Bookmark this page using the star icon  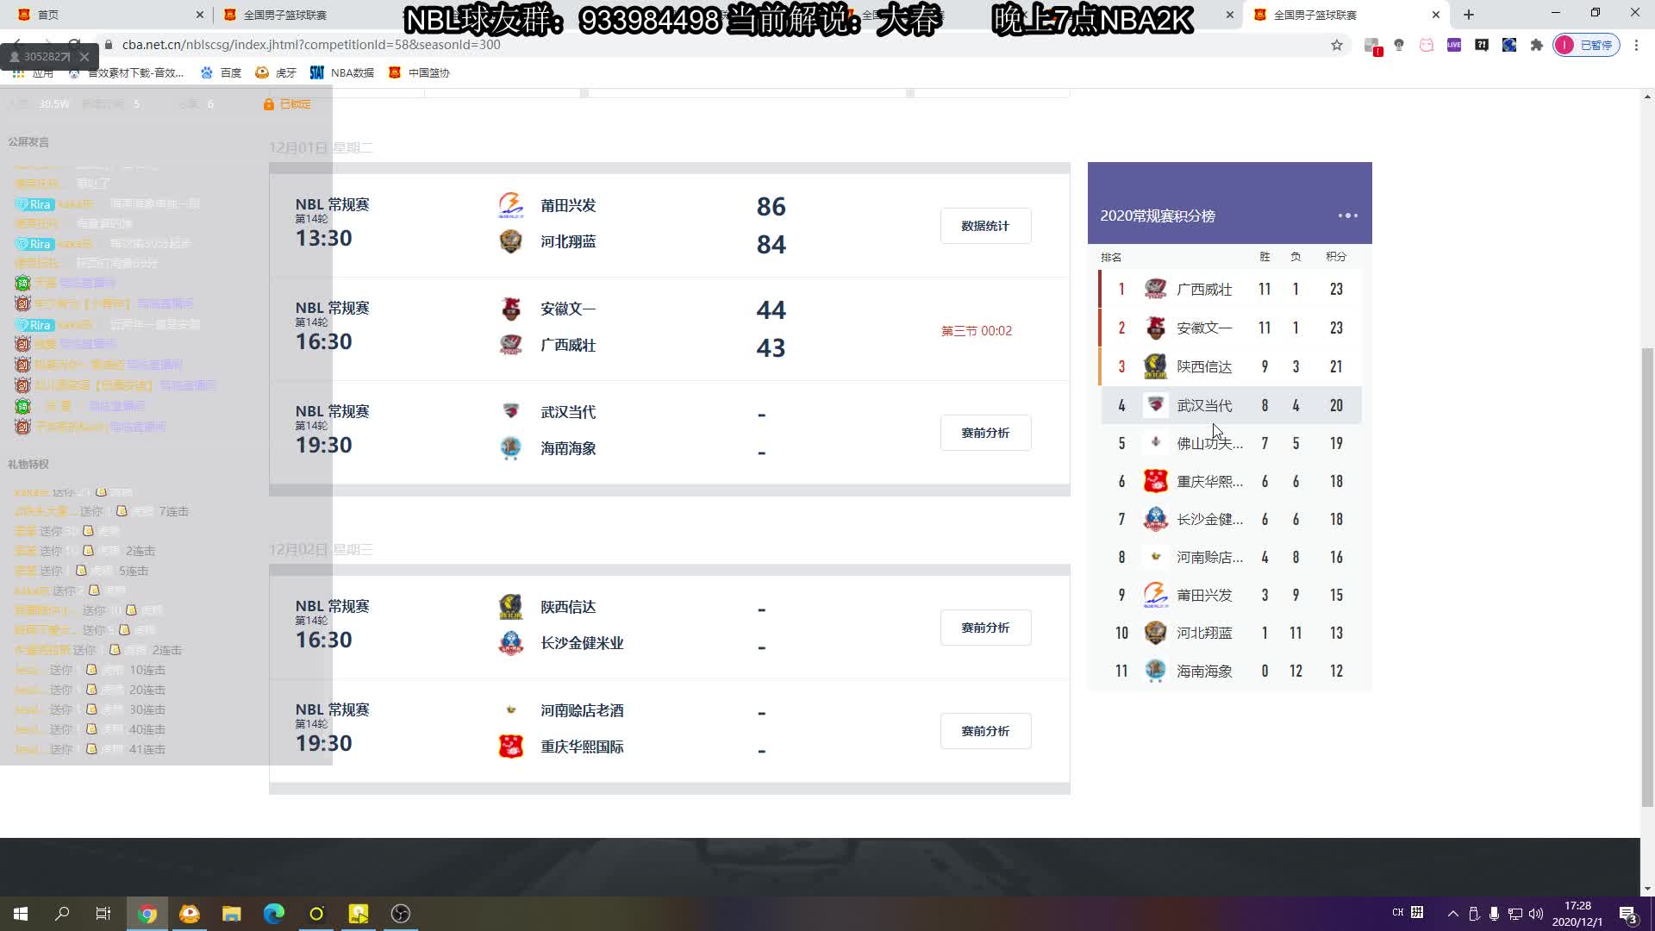[x=1337, y=45]
